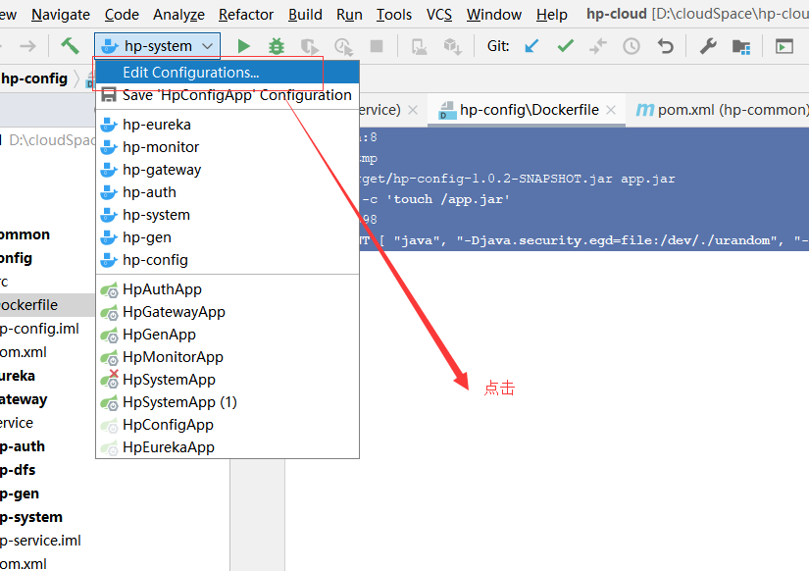Image resolution: width=809 pixels, height=571 pixels.
Task: Close the tab ending in 'ervice)'
Action: (413, 110)
